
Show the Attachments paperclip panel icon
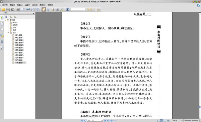(x=2, y=42)
